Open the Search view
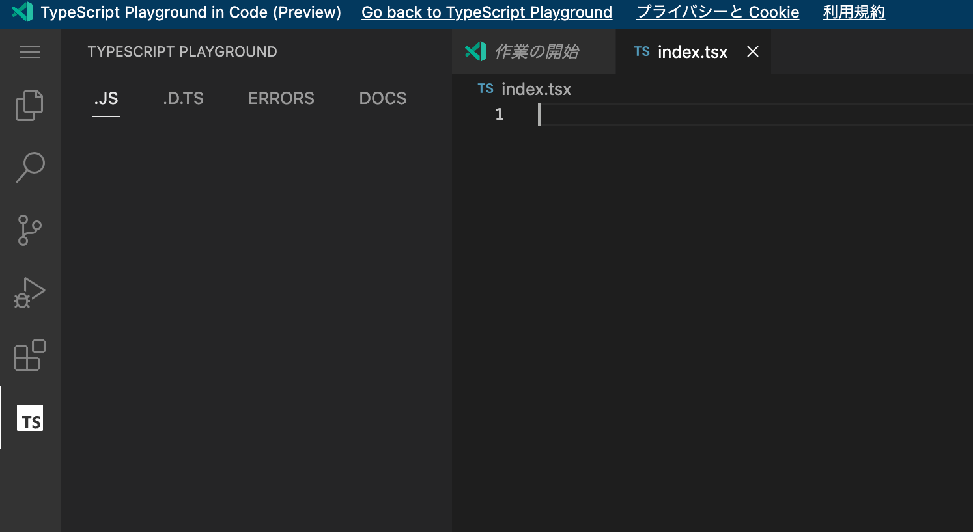Image resolution: width=973 pixels, height=532 pixels. 30,167
